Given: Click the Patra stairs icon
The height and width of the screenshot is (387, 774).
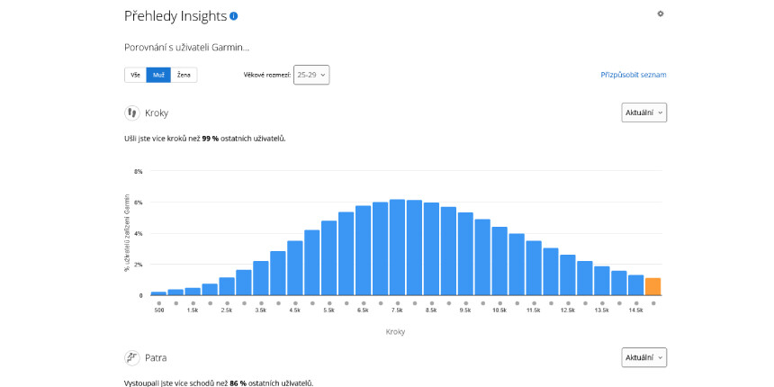Looking at the screenshot, I should tap(131, 357).
